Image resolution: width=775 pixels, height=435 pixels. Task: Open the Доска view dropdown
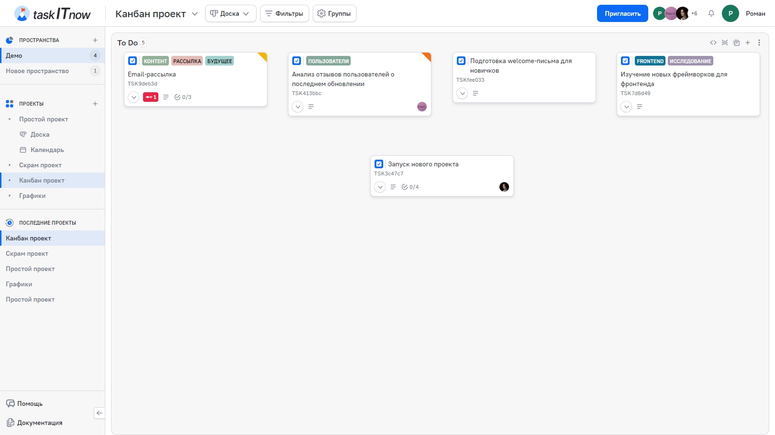pos(231,13)
